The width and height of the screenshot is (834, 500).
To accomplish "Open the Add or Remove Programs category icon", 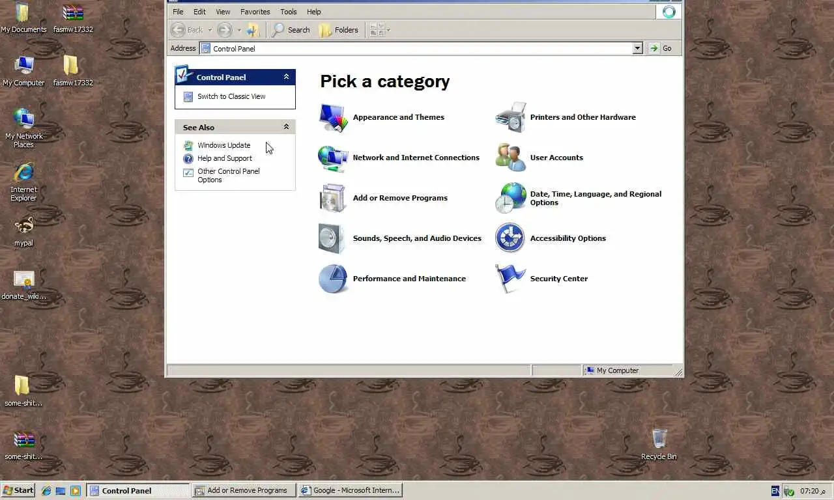I will point(333,198).
